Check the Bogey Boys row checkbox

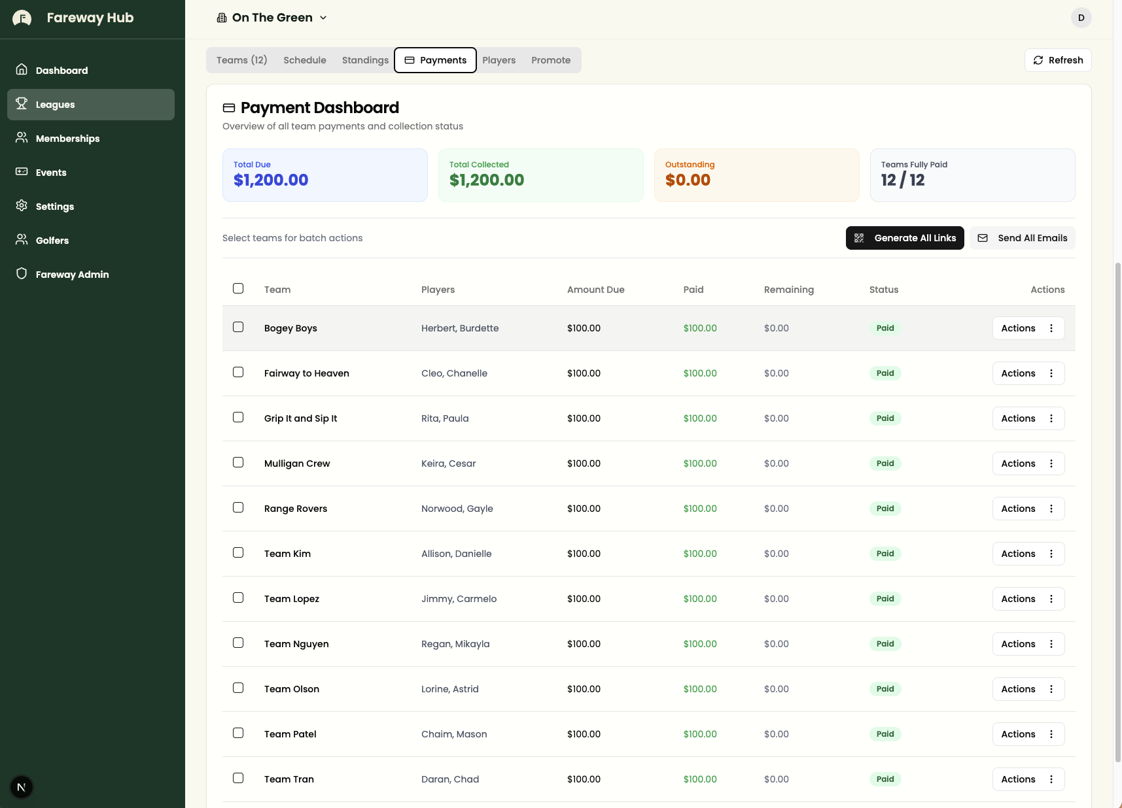pyautogui.click(x=238, y=327)
